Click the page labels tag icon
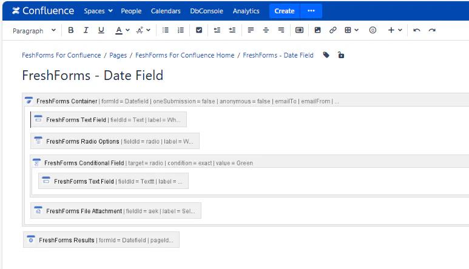This screenshot has width=469, height=269. coord(326,55)
